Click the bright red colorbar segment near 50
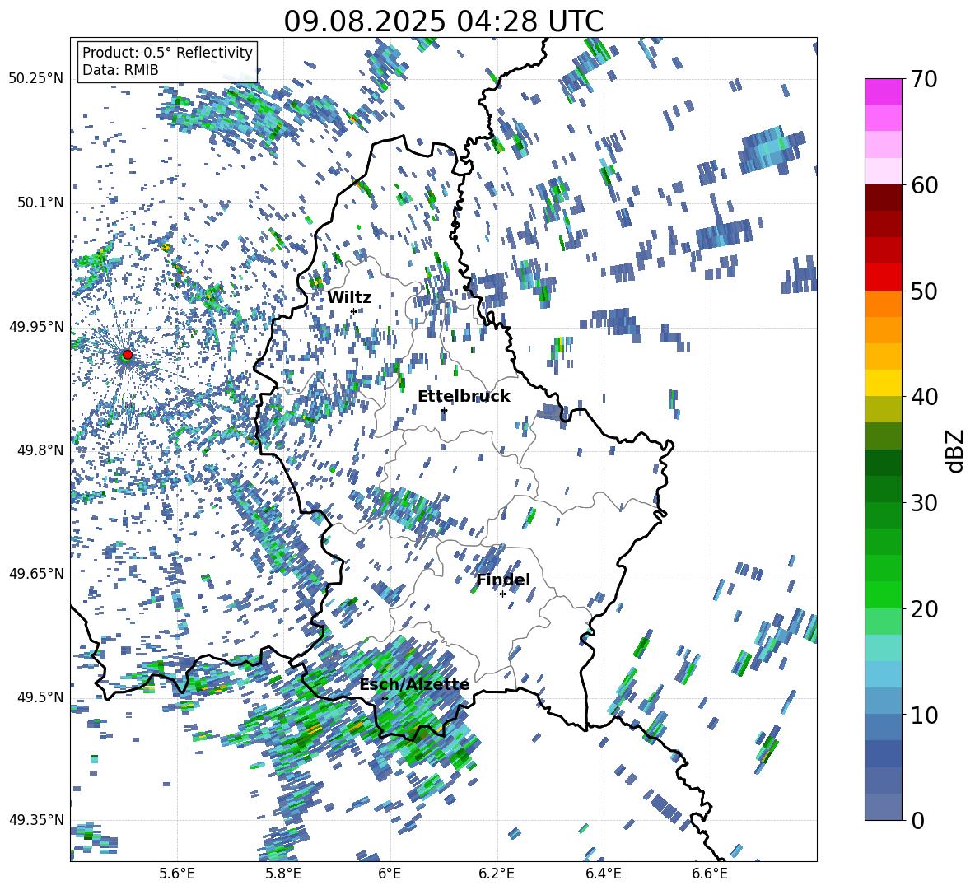975x890 pixels. pyautogui.click(x=883, y=277)
